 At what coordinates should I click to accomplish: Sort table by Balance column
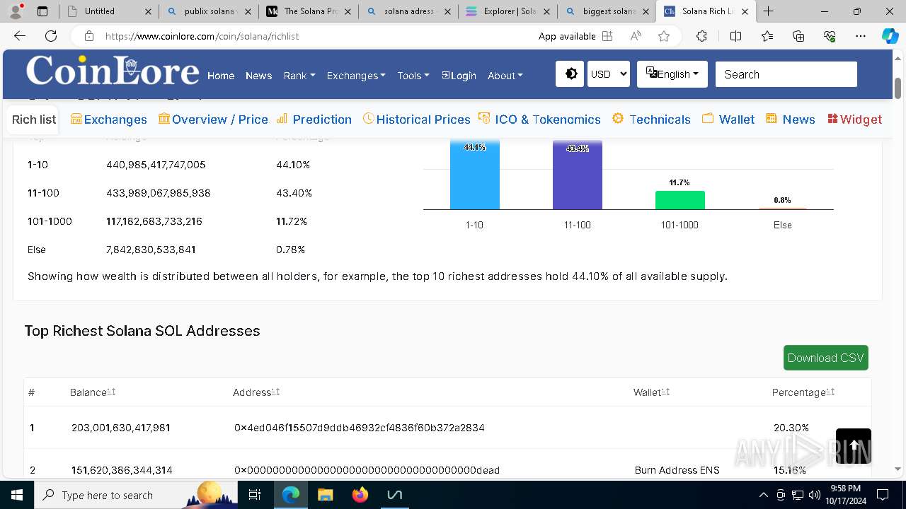click(93, 392)
